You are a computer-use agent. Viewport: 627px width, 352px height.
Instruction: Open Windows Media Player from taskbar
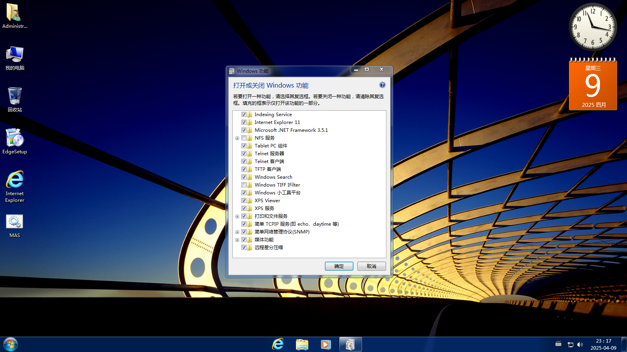[326, 344]
